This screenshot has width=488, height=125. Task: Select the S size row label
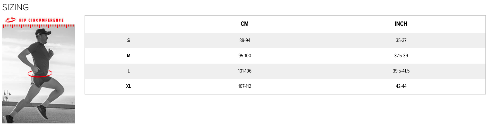pos(129,40)
